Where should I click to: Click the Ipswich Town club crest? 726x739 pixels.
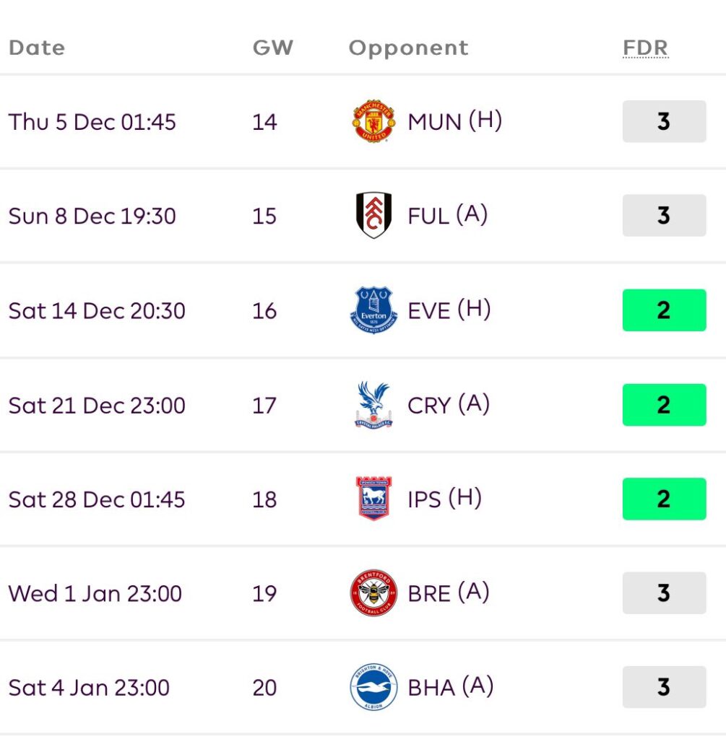tap(373, 499)
